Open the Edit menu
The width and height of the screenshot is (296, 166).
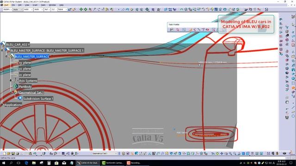[20, 5]
